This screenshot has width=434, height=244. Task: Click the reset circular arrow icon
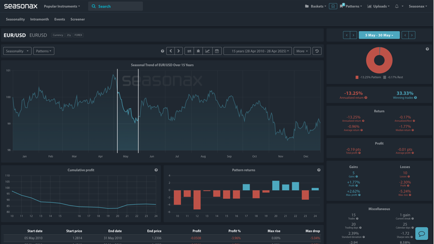click(x=317, y=51)
